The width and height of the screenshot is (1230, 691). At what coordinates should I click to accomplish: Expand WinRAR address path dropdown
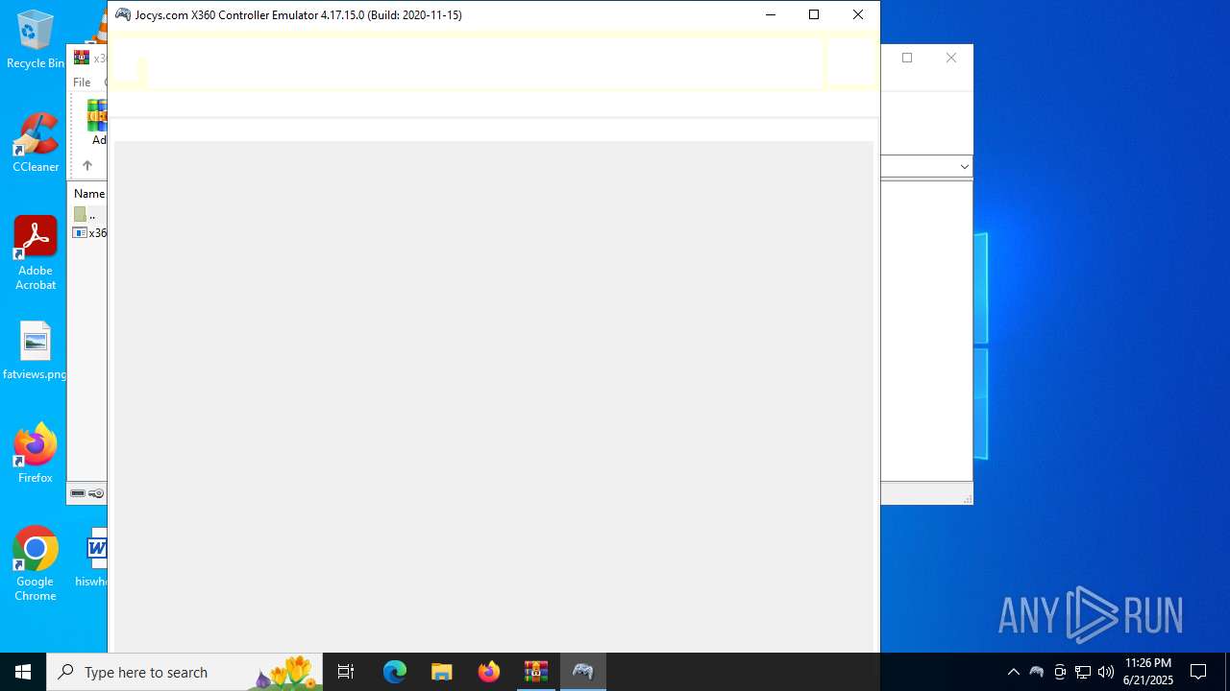click(x=964, y=167)
